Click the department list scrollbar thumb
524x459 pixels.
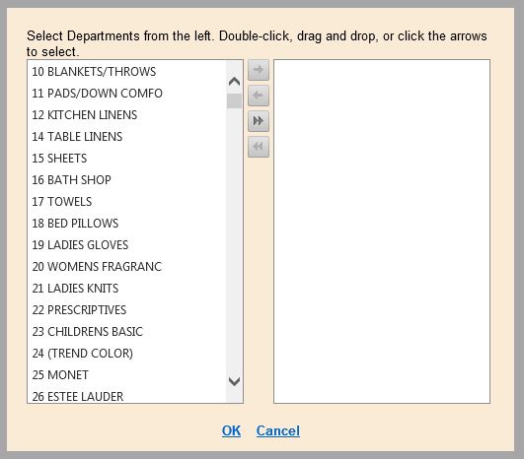point(234,100)
